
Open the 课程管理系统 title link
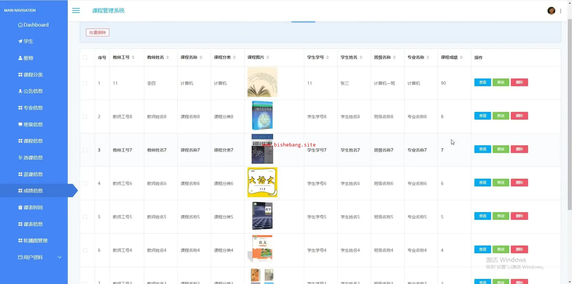coord(108,11)
